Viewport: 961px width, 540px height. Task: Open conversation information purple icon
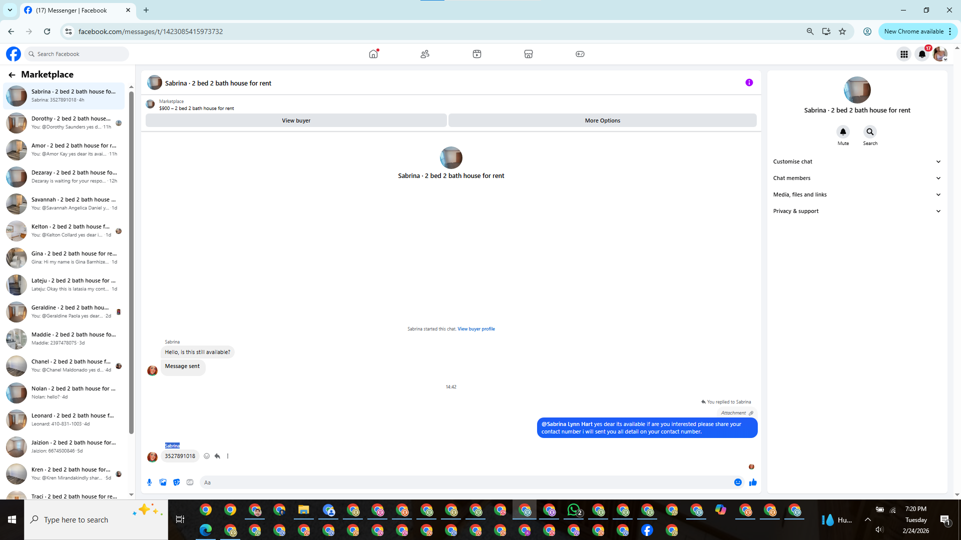tap(749, 83)
